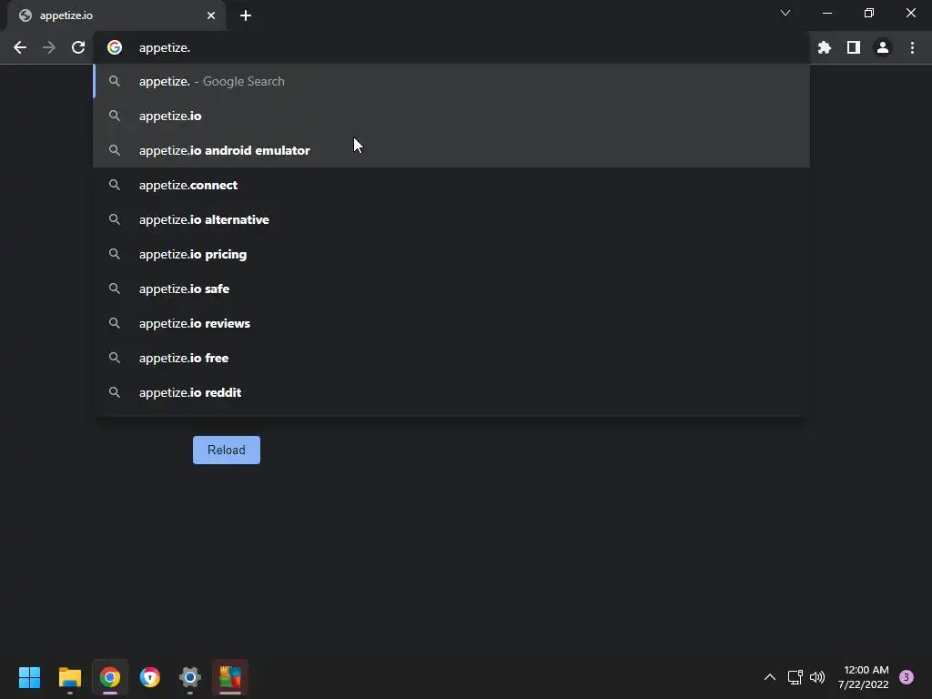Open the Extensions puzzle icon
932x699 pixels.
tap(824, 47)
